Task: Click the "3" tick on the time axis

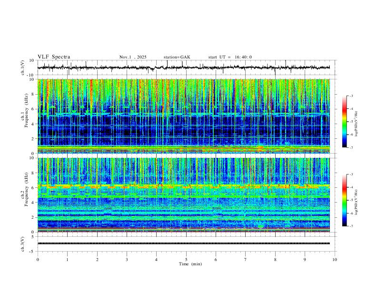Action: click(127, 260)
